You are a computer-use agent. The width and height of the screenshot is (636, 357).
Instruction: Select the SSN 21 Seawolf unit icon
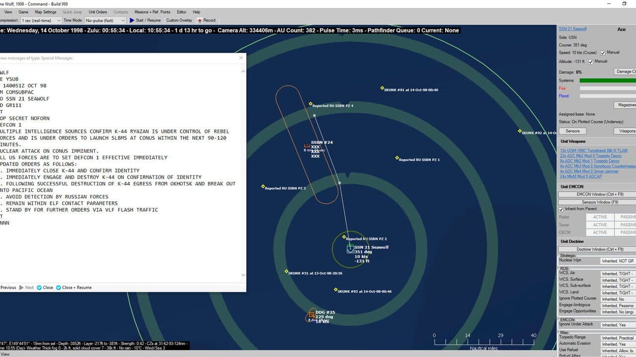[x=350, y=249]
